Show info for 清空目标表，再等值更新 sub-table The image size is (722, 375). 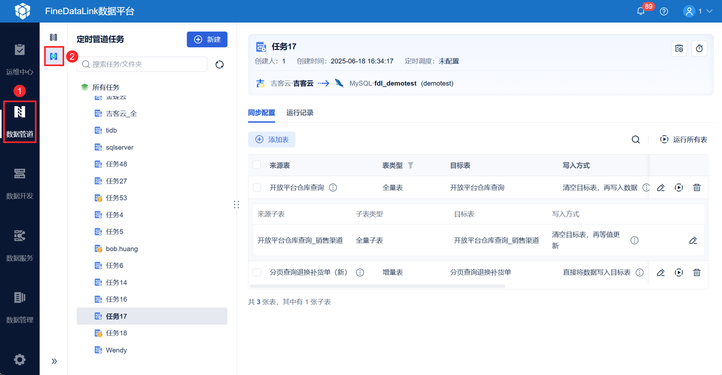point(634,240)
